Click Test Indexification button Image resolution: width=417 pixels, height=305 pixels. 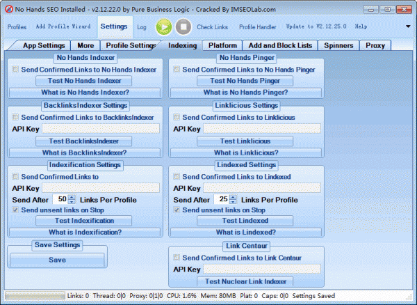[x=84, y=221]
